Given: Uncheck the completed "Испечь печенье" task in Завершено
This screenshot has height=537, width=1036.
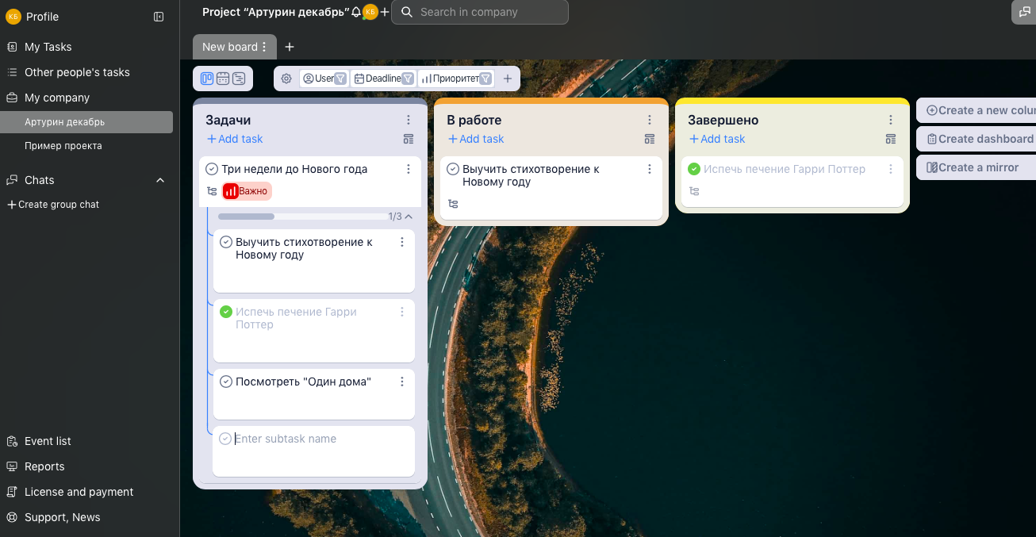Looking at the screenshot, I should (694, 169).
